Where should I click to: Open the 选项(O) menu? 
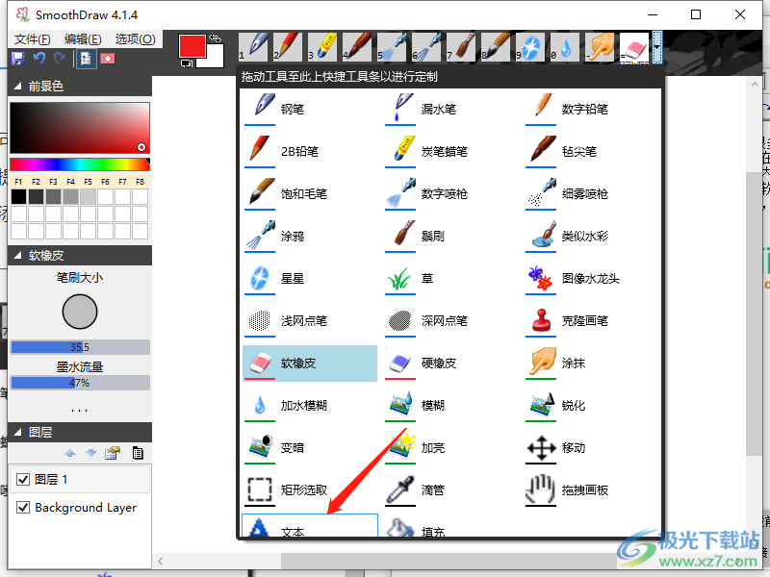(136, 39)
